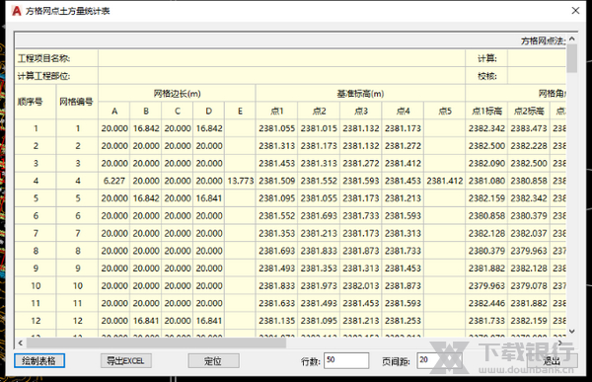Select cell 2383.473 in row 1
Image resolution: width=592 pixels, height=382 pixels.
[529, 128]
